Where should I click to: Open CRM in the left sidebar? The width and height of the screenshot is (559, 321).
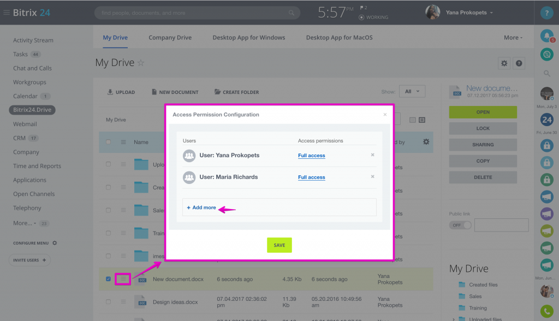(19, 138)
